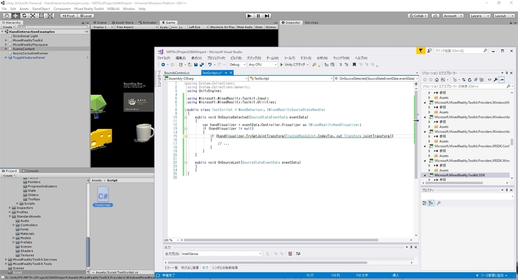Screen dimensions: 518x280
Task: Select the Transform tool in Unity toolbar
Action: pos(51,16)
